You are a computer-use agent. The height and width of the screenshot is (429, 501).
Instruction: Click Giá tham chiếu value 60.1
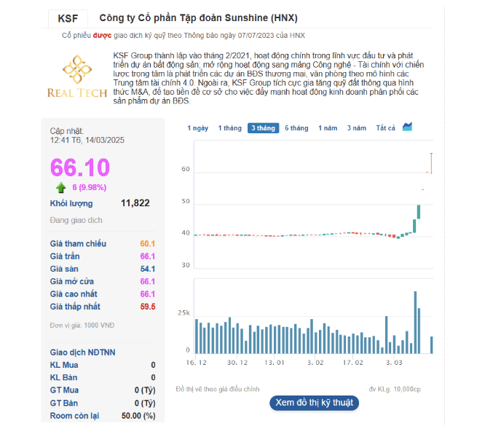click(147, 244)
